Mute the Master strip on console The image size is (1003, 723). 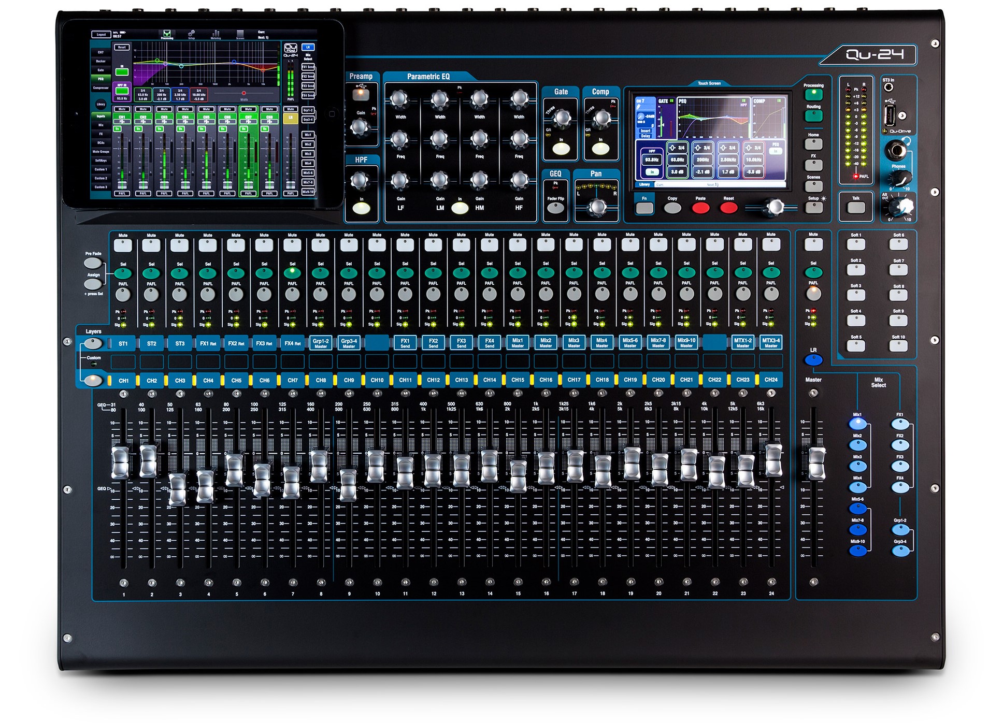813,244
